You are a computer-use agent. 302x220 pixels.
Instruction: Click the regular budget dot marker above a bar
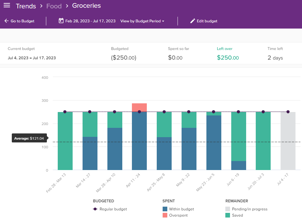pos(65,111)
